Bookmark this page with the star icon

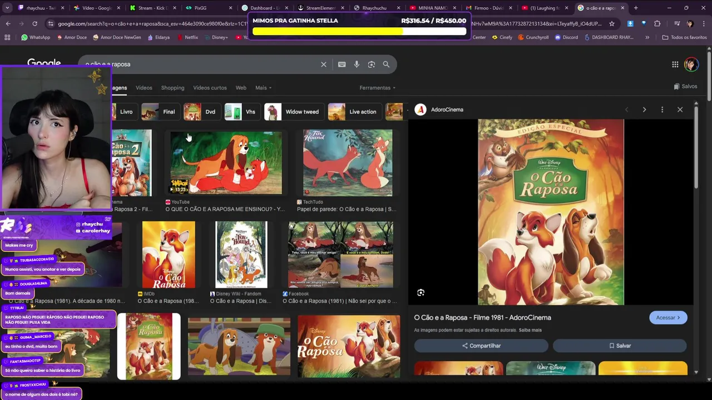(x=612, y=24)
